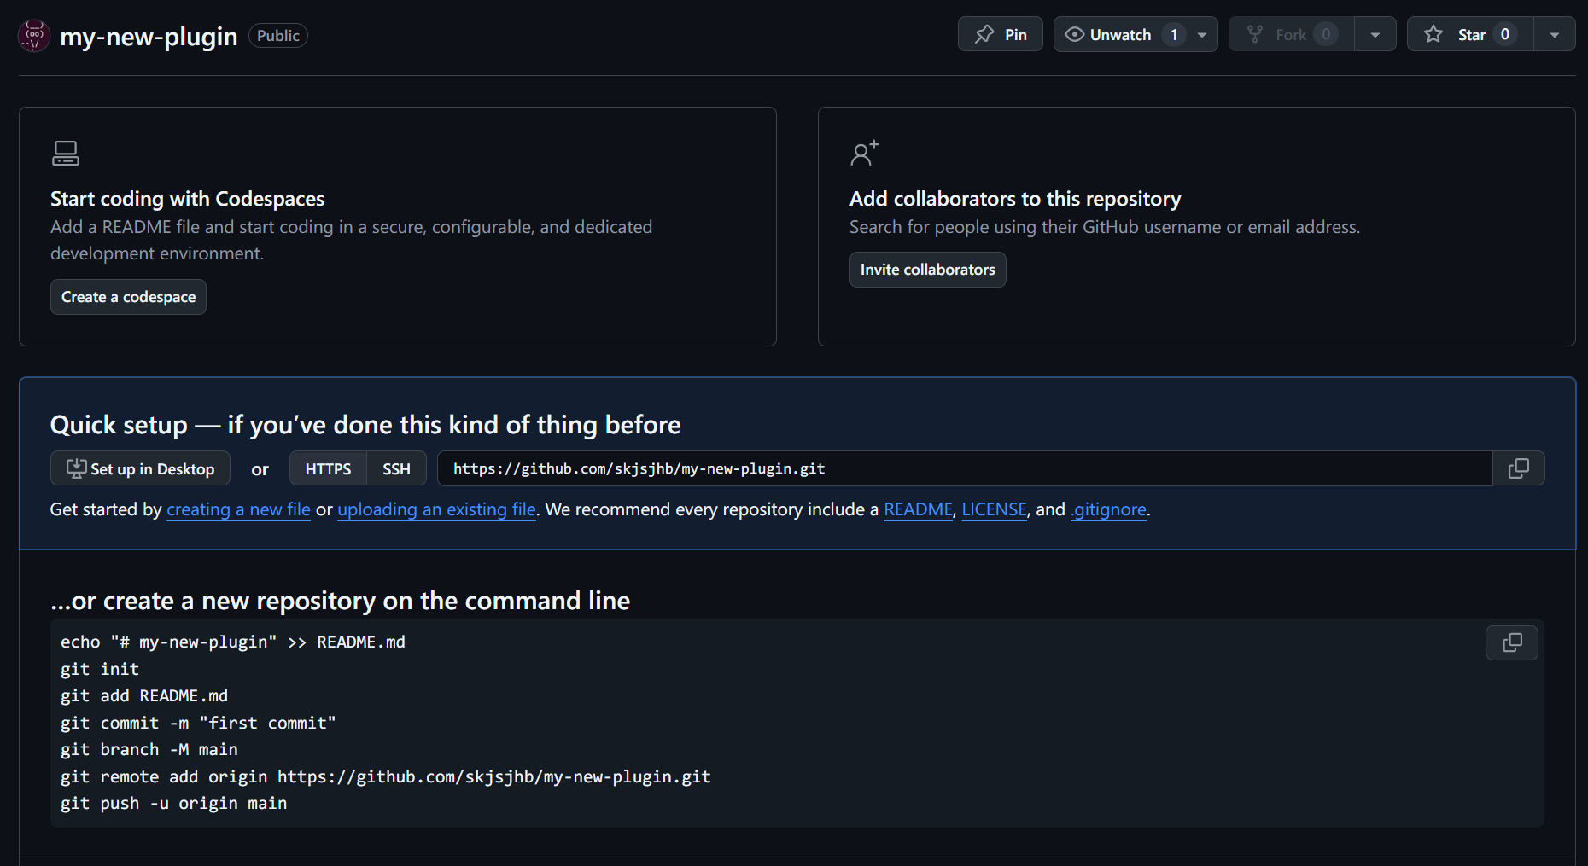Open the creating a new file link
This screenshot has height=866, width=1588.
click(x=238, y=509)
